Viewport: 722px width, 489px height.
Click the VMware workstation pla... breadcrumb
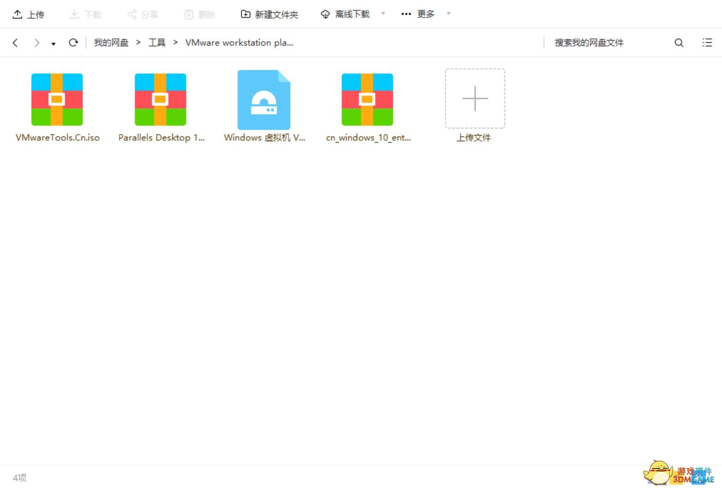click(239, 43)
